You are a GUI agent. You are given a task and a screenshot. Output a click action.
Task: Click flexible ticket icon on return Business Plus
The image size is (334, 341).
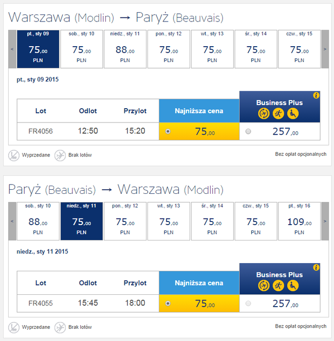[264, 286]
